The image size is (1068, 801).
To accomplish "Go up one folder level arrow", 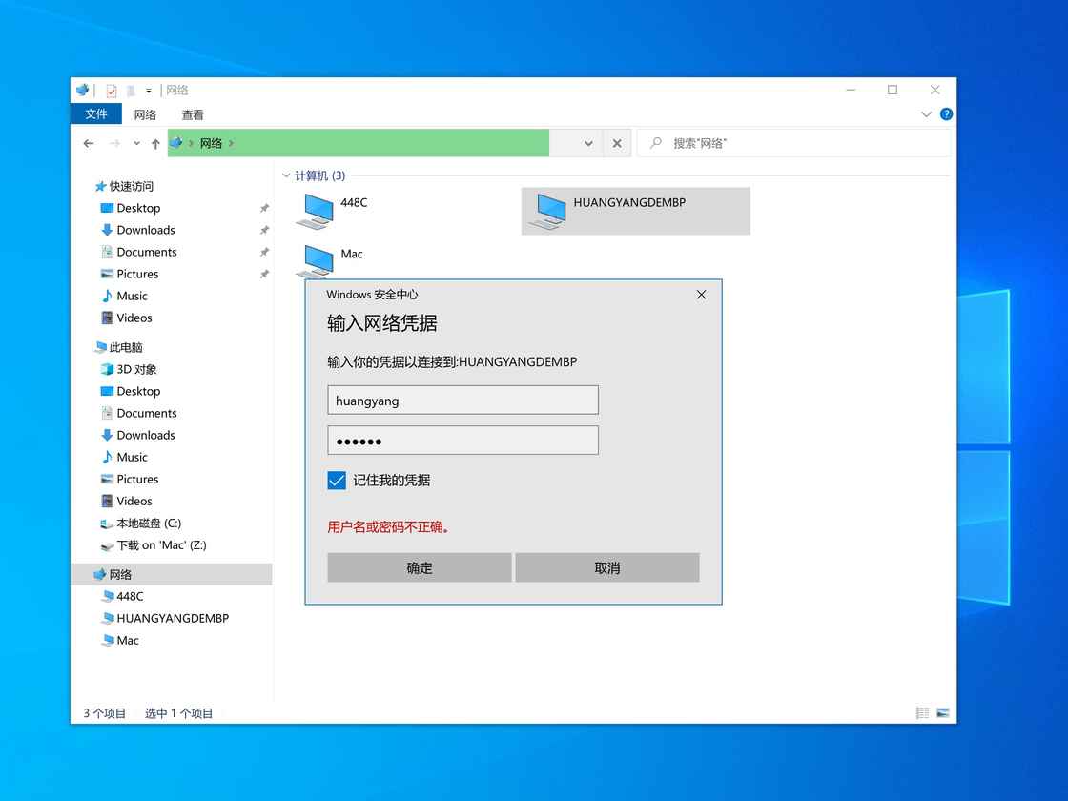I will 155,144.
